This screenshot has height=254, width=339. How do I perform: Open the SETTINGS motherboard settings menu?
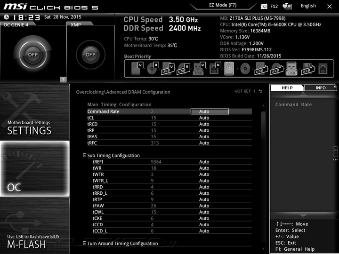coord(34,112)
